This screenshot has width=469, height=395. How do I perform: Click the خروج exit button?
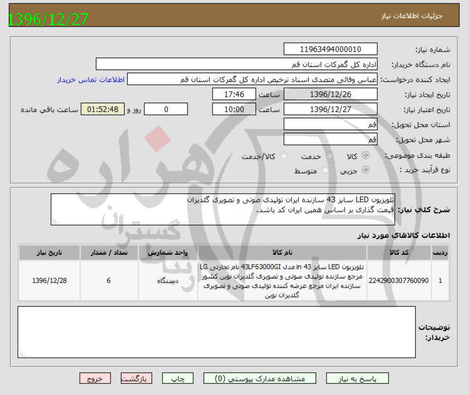tap(95, 378)
